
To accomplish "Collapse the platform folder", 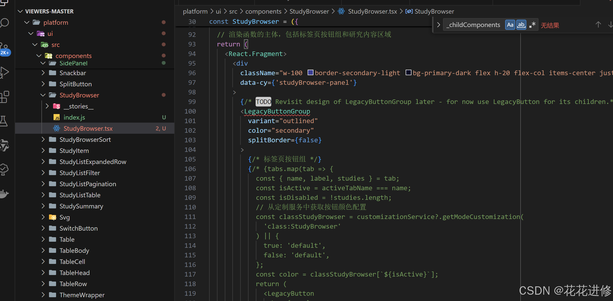I will [27, 22].
